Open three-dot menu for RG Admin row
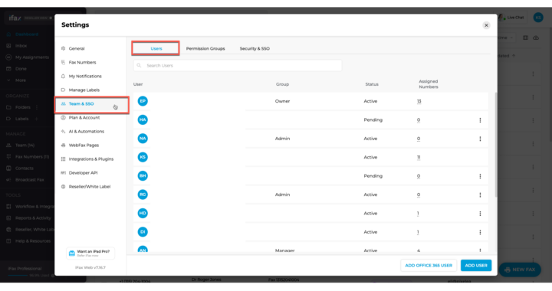 (x=480, y=195)
